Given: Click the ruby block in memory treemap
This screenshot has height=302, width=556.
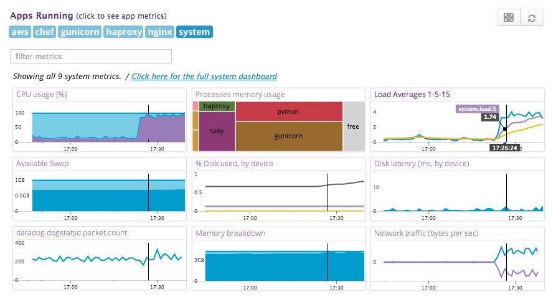Looking at the screenshot, I should (217, 131).
